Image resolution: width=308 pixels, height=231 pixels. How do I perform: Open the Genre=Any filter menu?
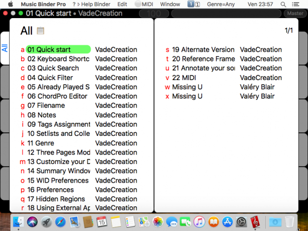(x=221, y=5)
